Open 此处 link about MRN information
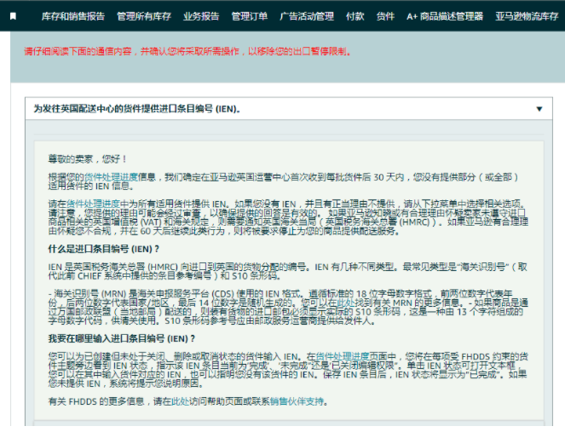Screen dimensions: 565x432 [346, 302]
